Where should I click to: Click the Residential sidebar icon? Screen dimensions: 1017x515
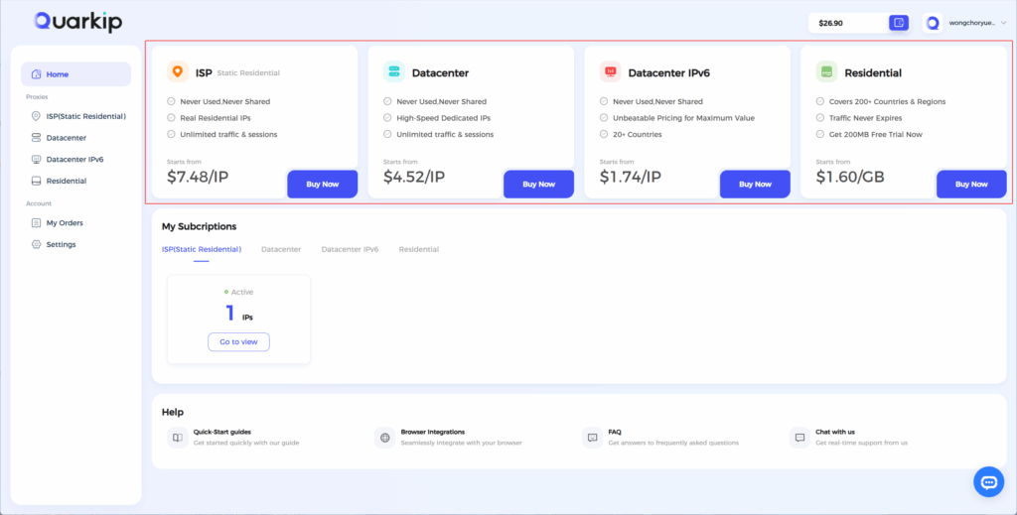pyautogui.click(x=37, y=181)
